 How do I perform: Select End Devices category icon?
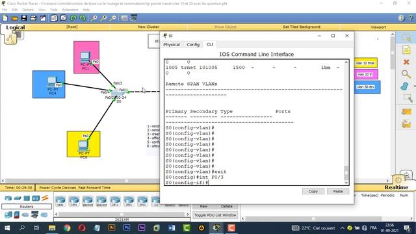tap(8, 214)
